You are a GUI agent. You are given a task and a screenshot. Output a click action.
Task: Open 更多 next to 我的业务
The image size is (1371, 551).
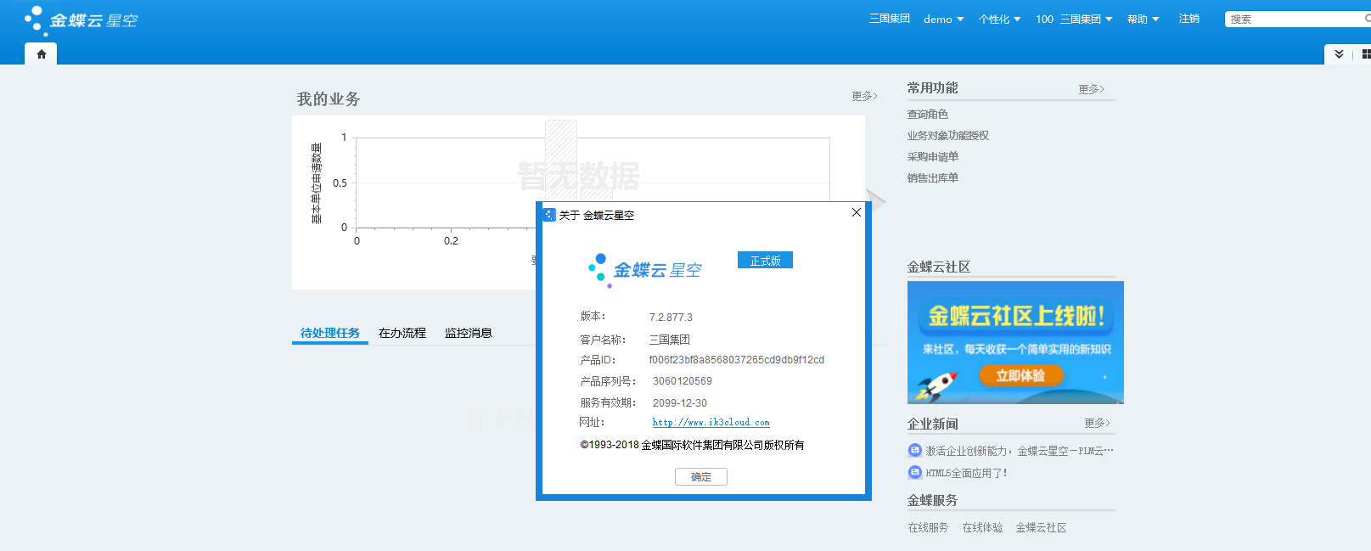(864, 96)
